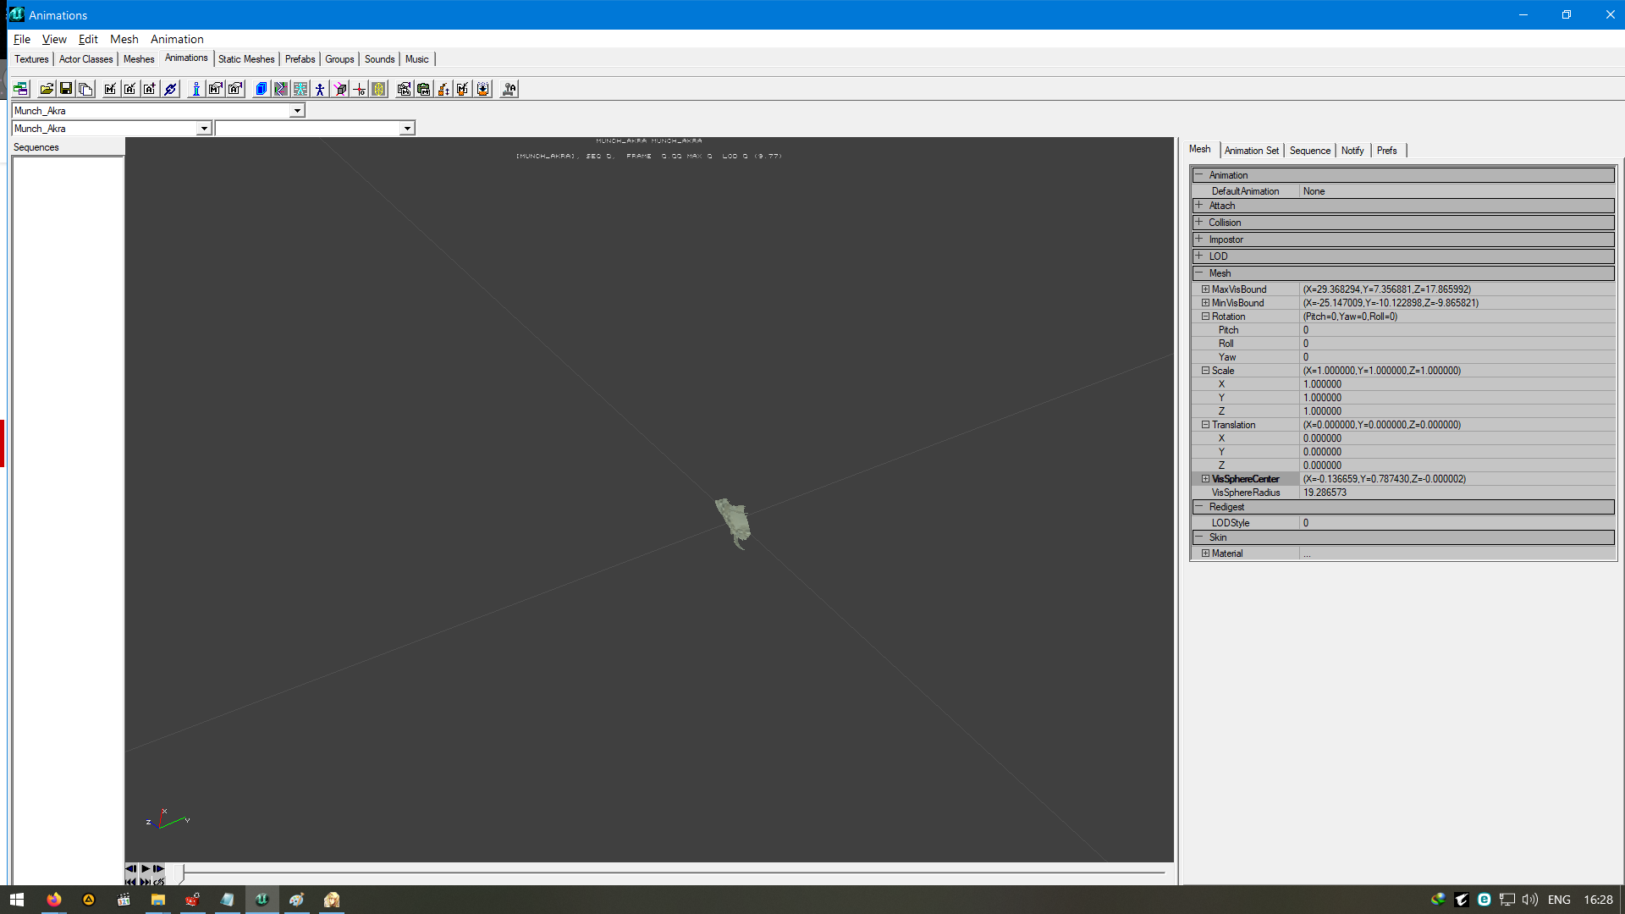Save the package using the floppy disk icon
The image size is (1625, 914).
pos(66,89)
